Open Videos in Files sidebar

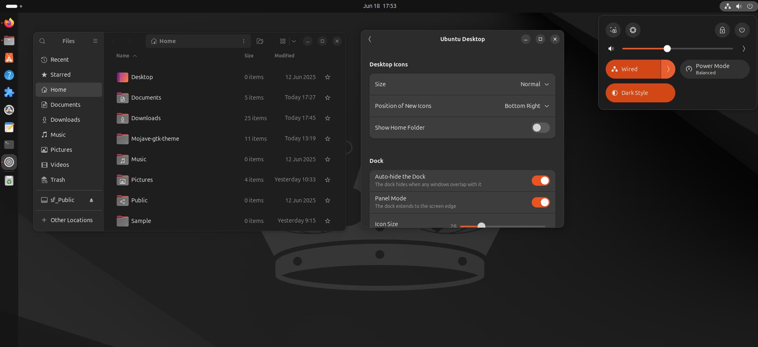(x=69, y=165)
